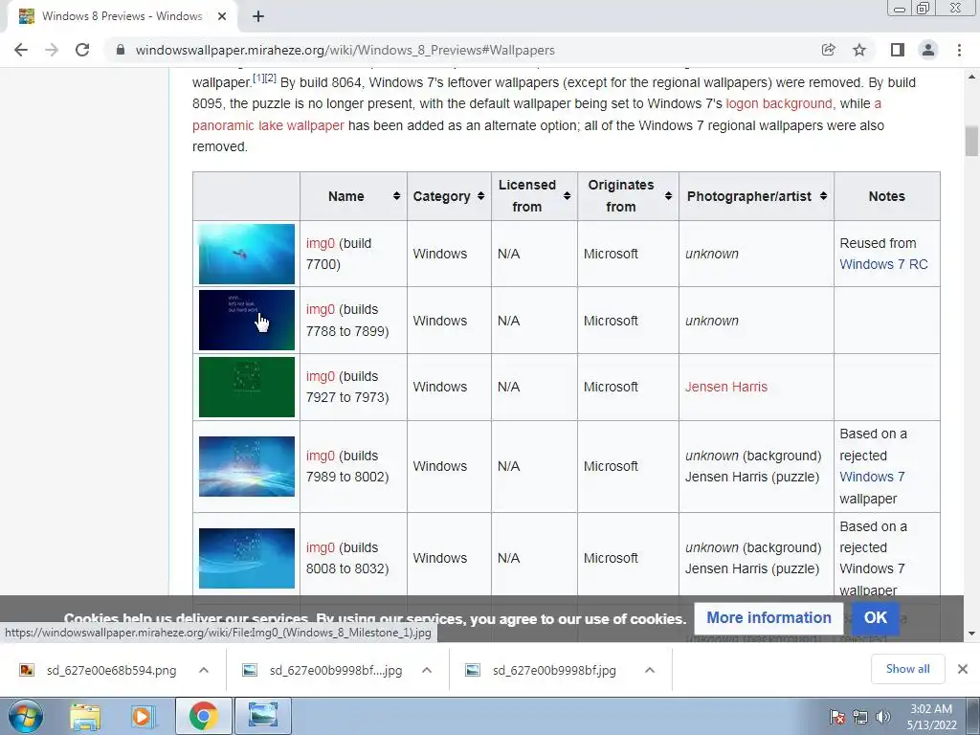Open the Chrome profile menu
The width and height of the screenshot is (980, 735).
[928, 50]
